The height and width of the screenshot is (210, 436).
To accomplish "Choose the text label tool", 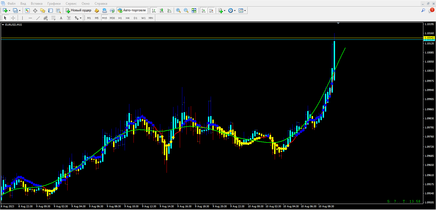I will [x=61, y=18].
